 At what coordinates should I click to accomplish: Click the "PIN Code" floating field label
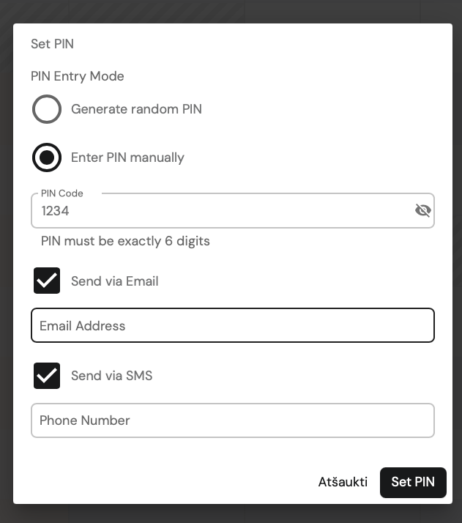(62, 193)
